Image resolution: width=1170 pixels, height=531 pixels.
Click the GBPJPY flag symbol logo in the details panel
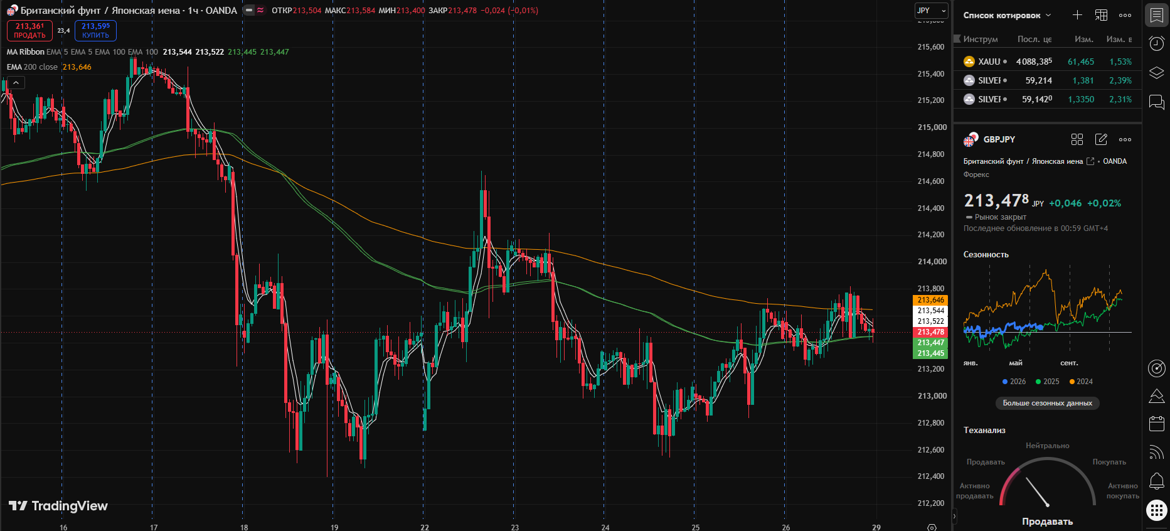pos(971,139)
